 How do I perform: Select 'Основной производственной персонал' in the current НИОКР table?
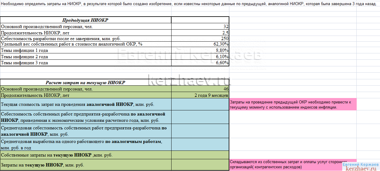(x=47, y=89)
